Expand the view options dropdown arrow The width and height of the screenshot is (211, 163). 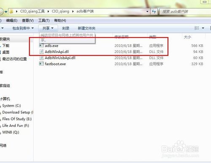(x=203, y=28)
